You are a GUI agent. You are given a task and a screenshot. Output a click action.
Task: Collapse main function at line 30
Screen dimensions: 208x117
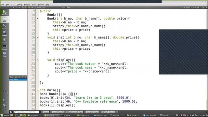pyautogui.click(x=37, y=90)
